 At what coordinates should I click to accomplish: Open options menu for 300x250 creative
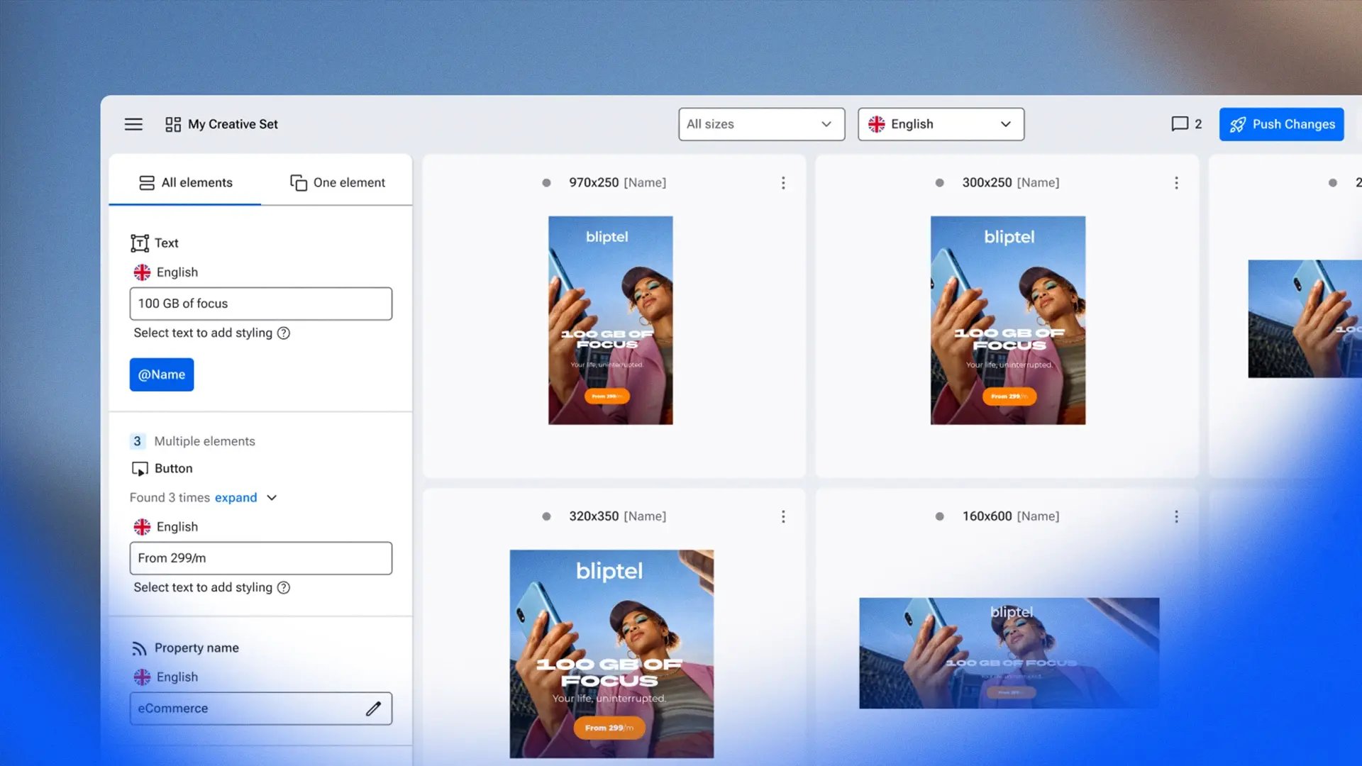pyautogui.click(x=1176, y=183)
